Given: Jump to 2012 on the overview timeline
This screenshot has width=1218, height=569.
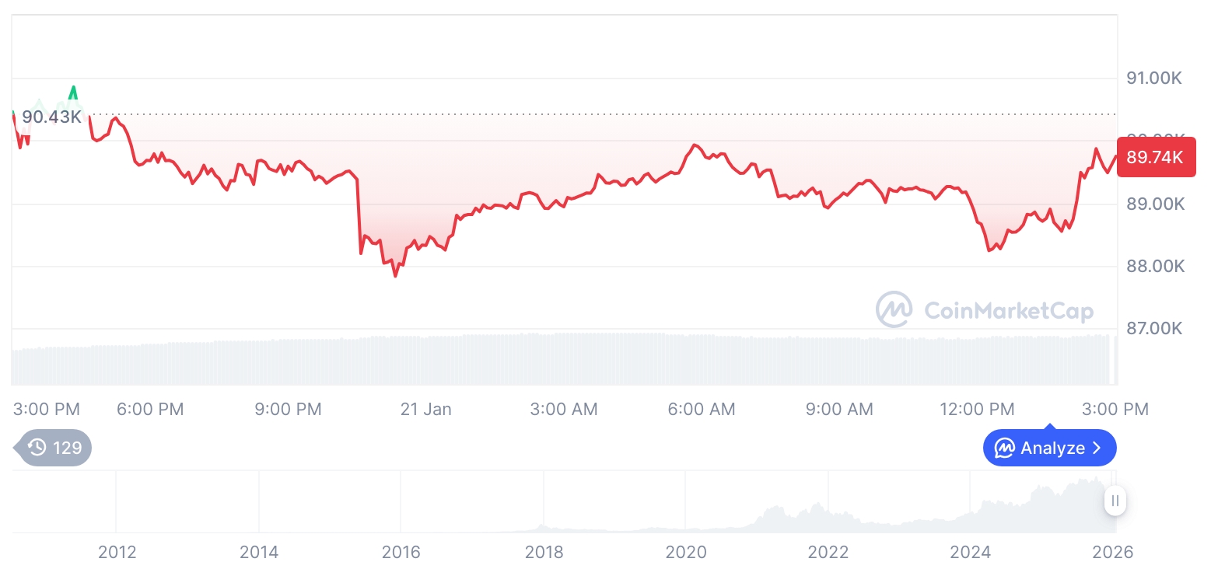Looking at the screenshot, I should (x=117, y=552).
